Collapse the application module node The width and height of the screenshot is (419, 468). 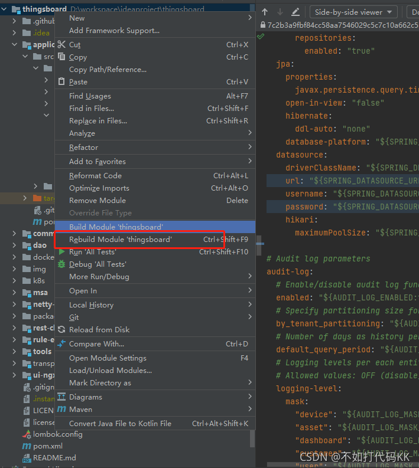14,44
